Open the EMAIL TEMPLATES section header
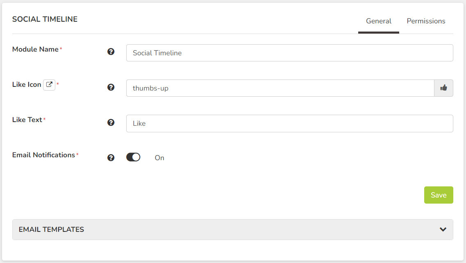This screenshot has height=263, width=466. pos(233,230)
